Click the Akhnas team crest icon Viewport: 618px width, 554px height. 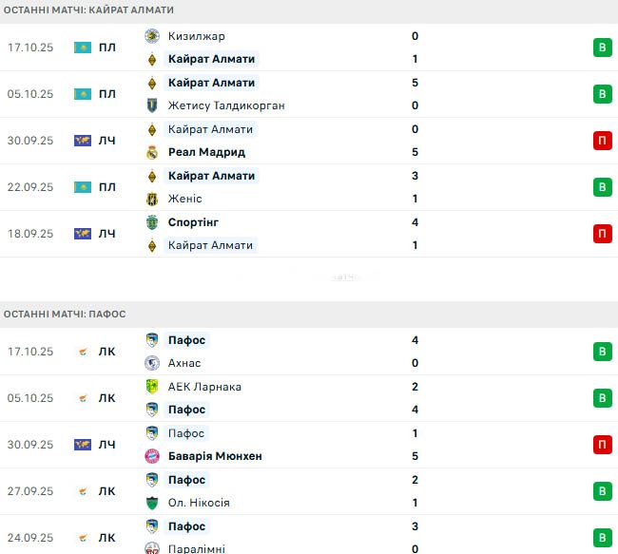152,363
